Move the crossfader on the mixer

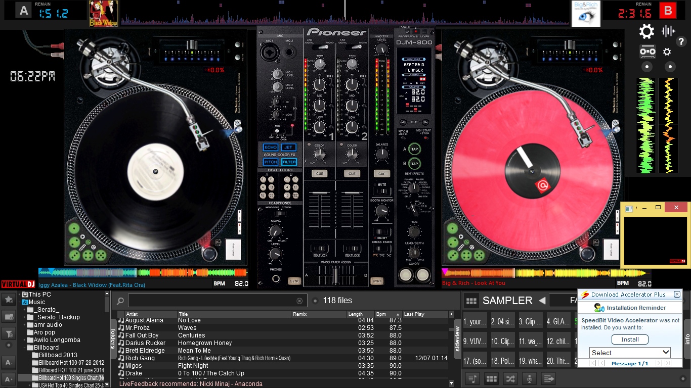pyautogui.click(x=335, y=276)
